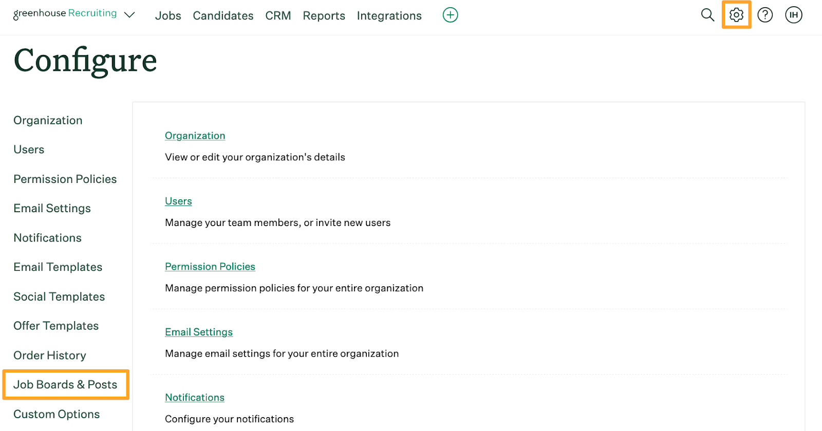Image resolution: width=822 pixels, height=431 pixels.
Task: Open the CRM navigation item
Action: [278, 16]
